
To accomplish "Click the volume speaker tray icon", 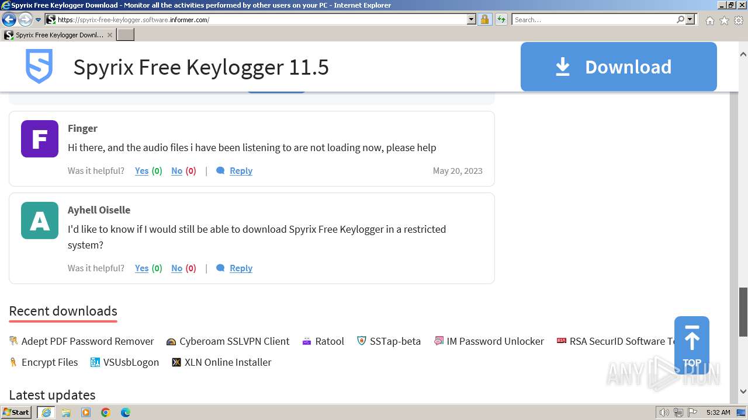I will 664,412.
